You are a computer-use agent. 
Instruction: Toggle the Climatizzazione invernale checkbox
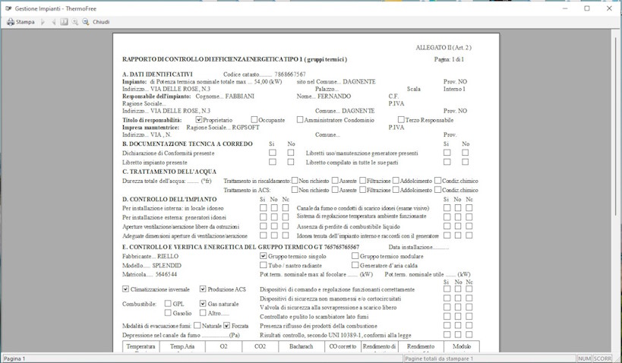(125, 289)
